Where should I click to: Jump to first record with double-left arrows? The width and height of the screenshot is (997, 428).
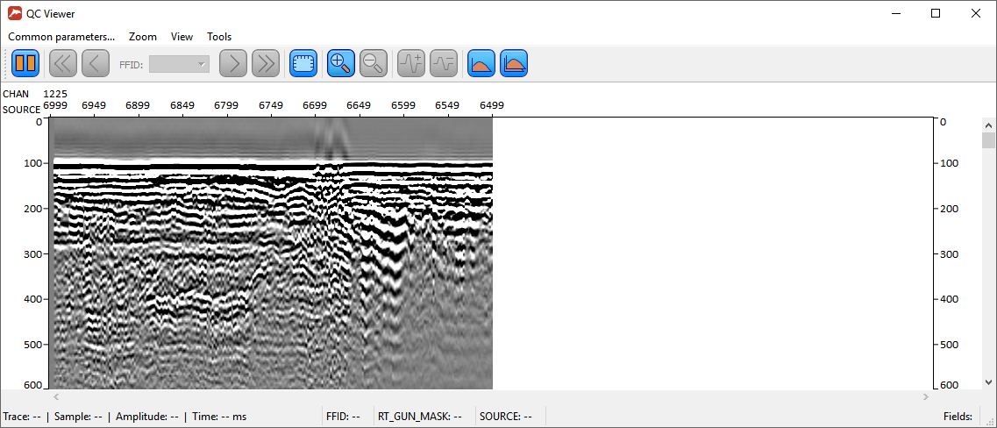(x=63, y=64)
